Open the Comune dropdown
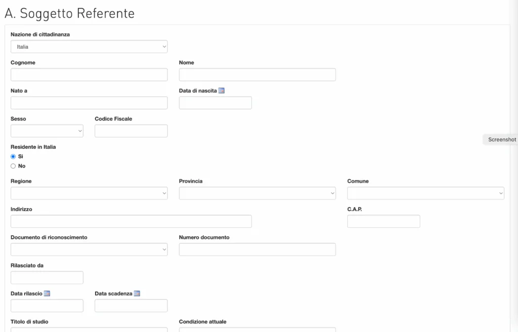The height and width of the screenshot is (332, 518). pyautogui.click(x=425, y=193)
